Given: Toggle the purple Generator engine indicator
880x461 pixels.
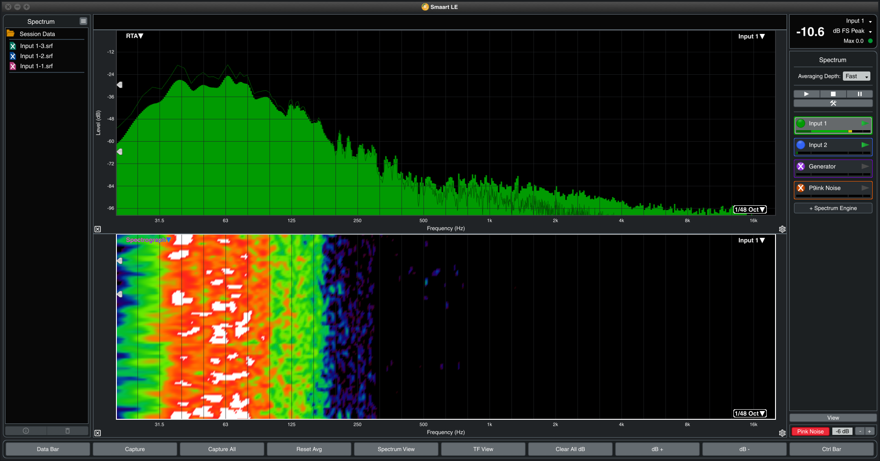Looking at the screenshot, I should 801,166.
